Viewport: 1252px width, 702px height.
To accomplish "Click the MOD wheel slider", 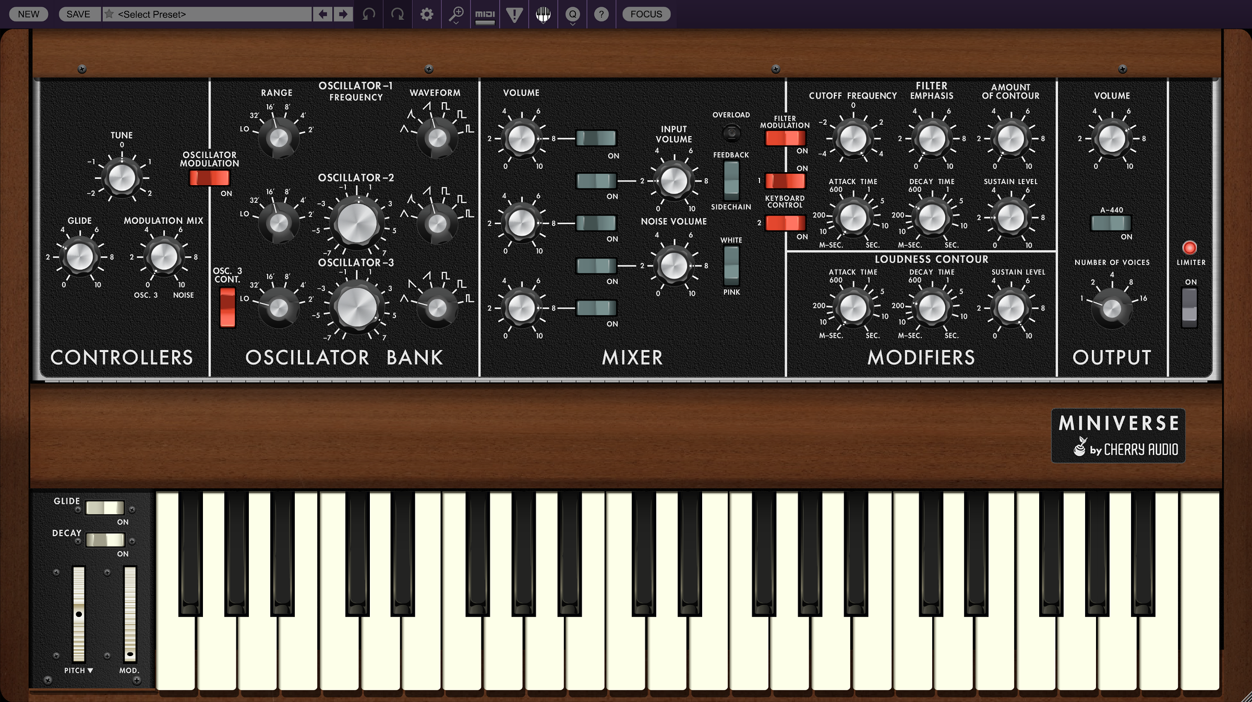I will pos(130,614).
